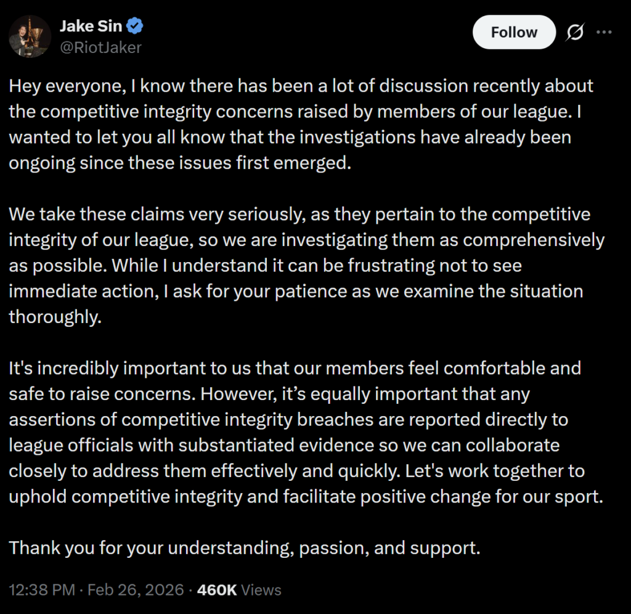The image size is (631, 614).
Task: Open the three-dot More options menu
Action: pyautogui.click(x=605, y=33)
